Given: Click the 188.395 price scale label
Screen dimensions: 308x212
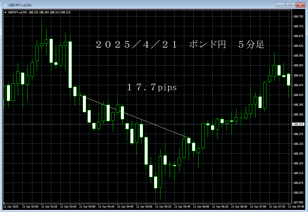Looking at the screenshot, I should (298, 105).
